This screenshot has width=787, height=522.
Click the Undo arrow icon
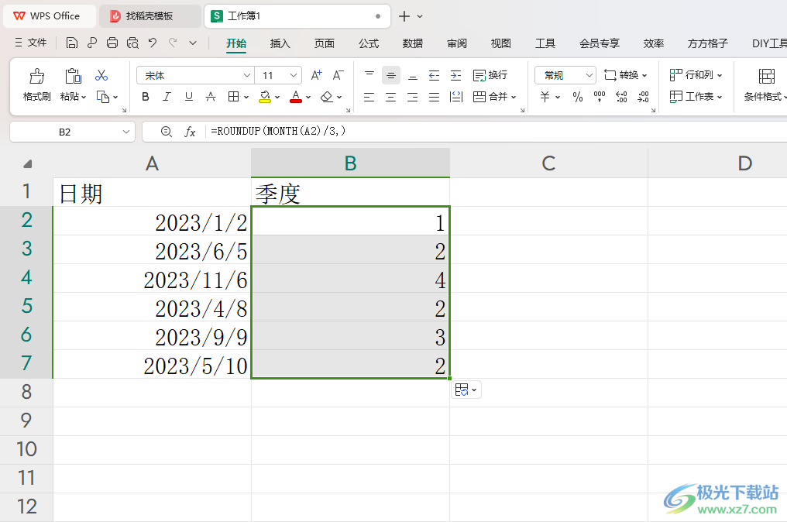click(x=153, y=43)
